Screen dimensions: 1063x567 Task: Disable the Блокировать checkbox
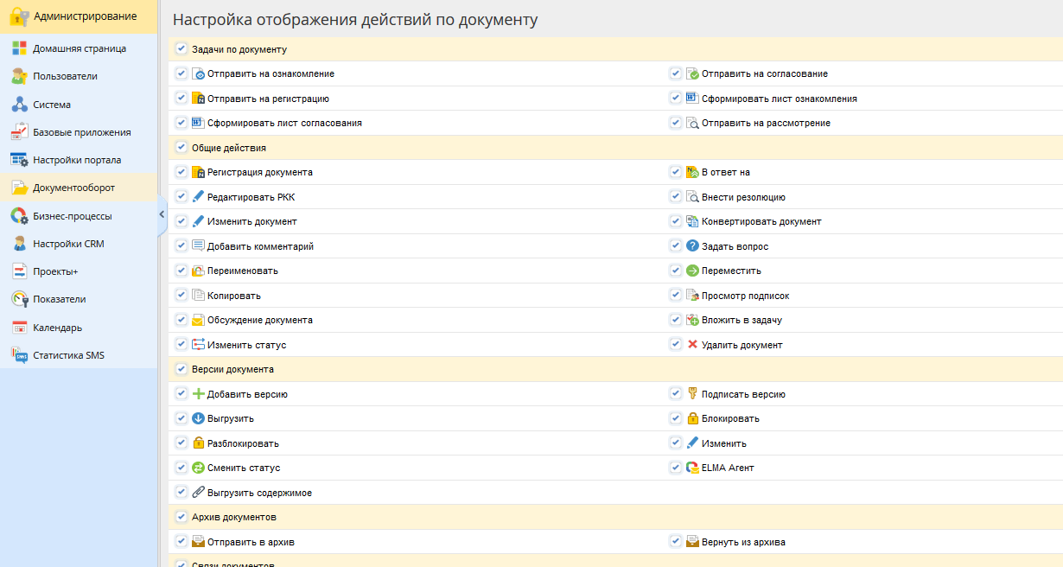[x=676, y=418]
